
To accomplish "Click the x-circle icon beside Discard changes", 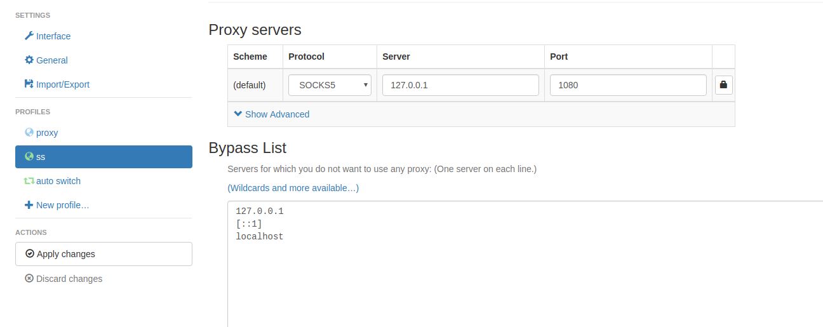I will pos(29,279).
